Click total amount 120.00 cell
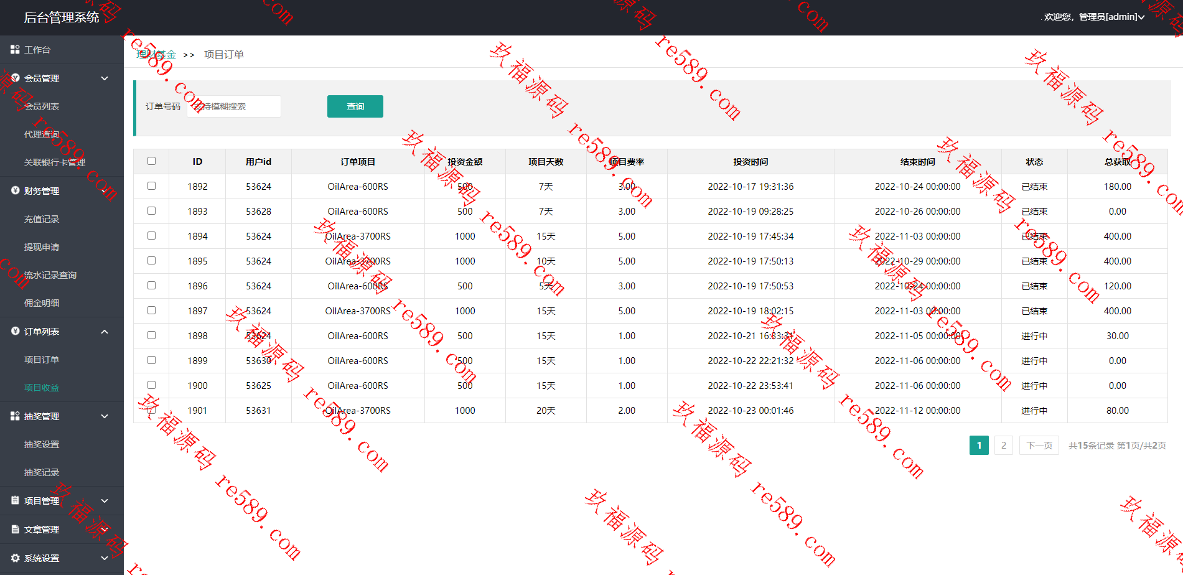The height and width of the screenshot is (575, 1183). [1118, 286]
